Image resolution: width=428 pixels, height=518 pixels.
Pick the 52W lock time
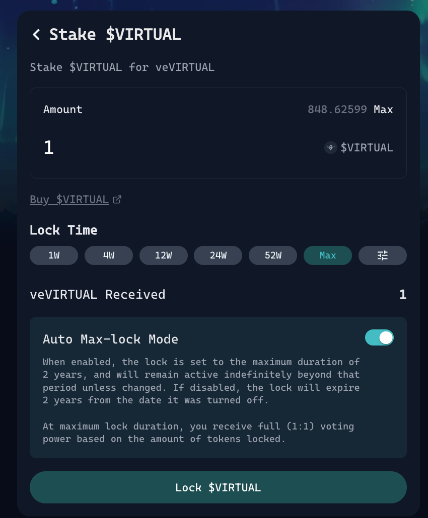pyautogui.click(x=272, y=255)
